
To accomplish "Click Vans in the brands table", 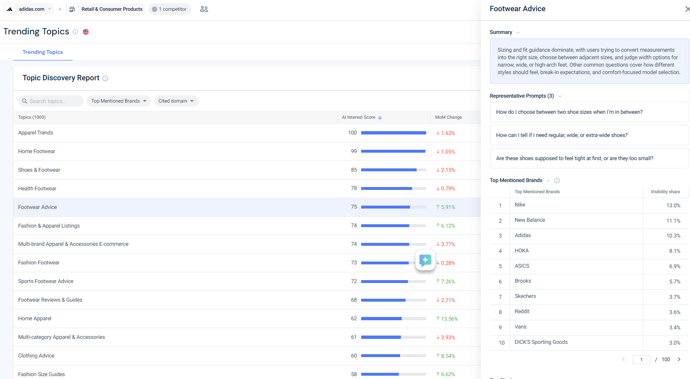I will pos(521,327).
